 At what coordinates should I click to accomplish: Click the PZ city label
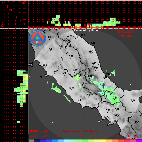tap(137, 122)
